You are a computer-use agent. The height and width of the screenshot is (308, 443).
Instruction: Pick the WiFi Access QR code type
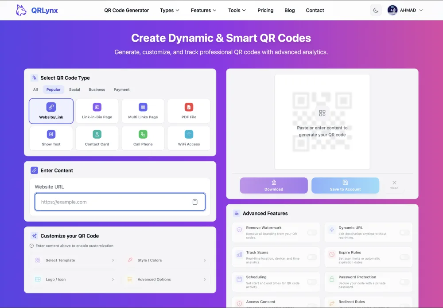(188, 138)
